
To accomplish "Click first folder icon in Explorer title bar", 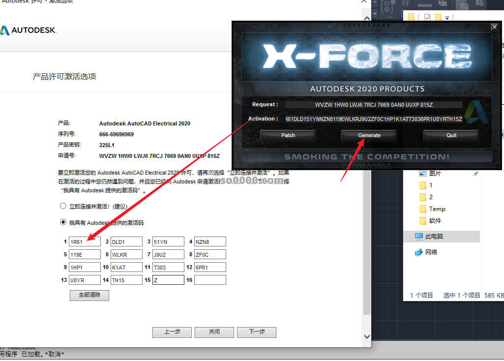I will tap(411, 17).
